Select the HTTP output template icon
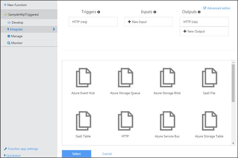 click(x=125, y=121)
